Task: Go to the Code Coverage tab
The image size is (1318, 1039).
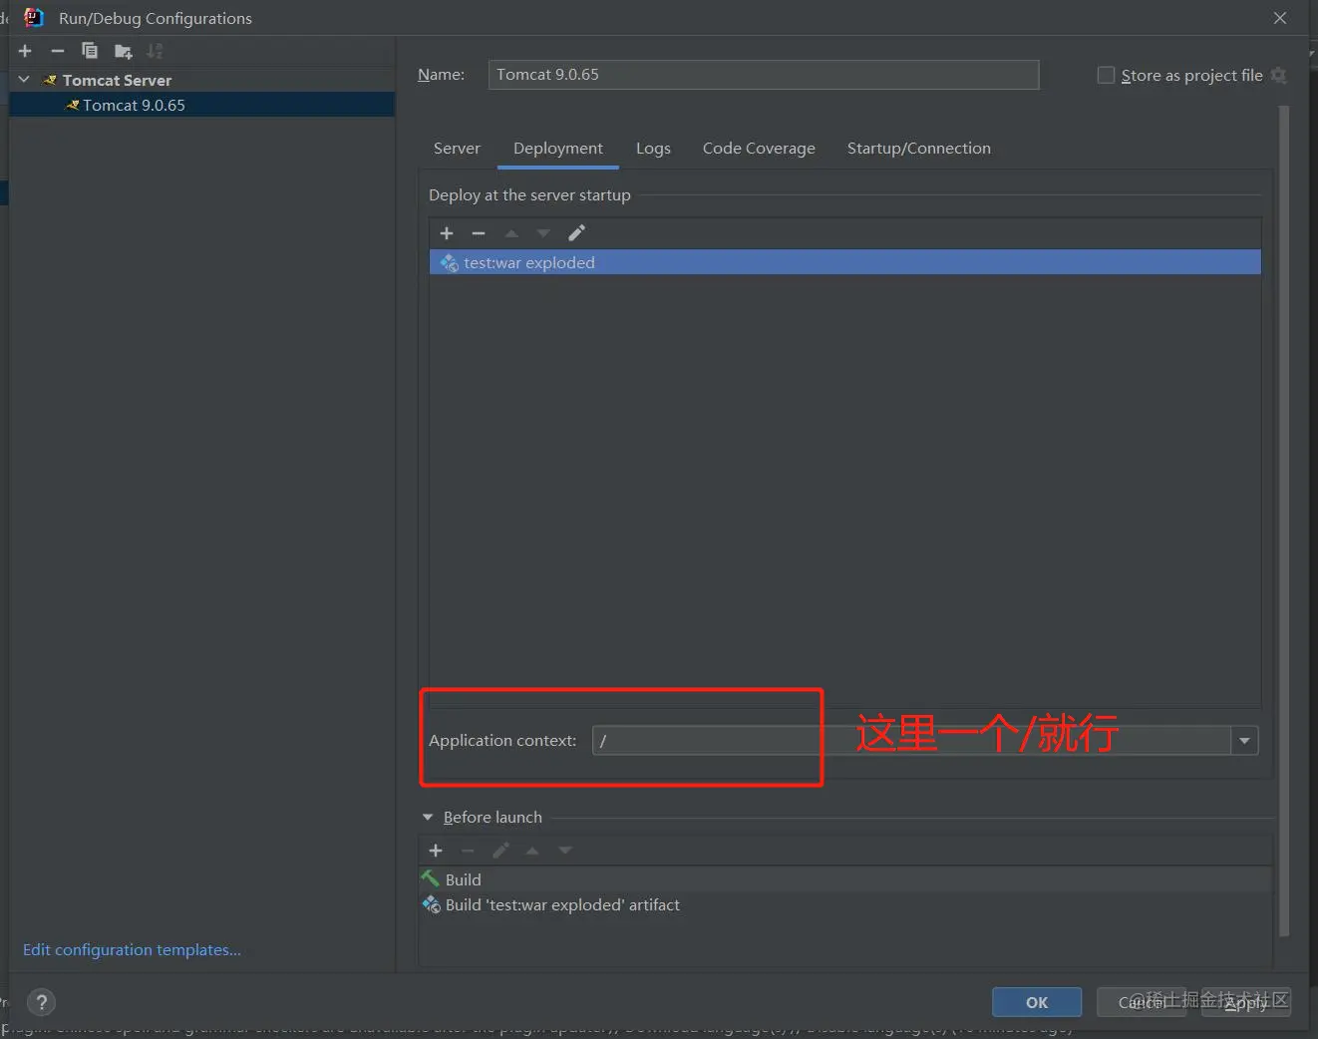Action: (x=759, y=149)
